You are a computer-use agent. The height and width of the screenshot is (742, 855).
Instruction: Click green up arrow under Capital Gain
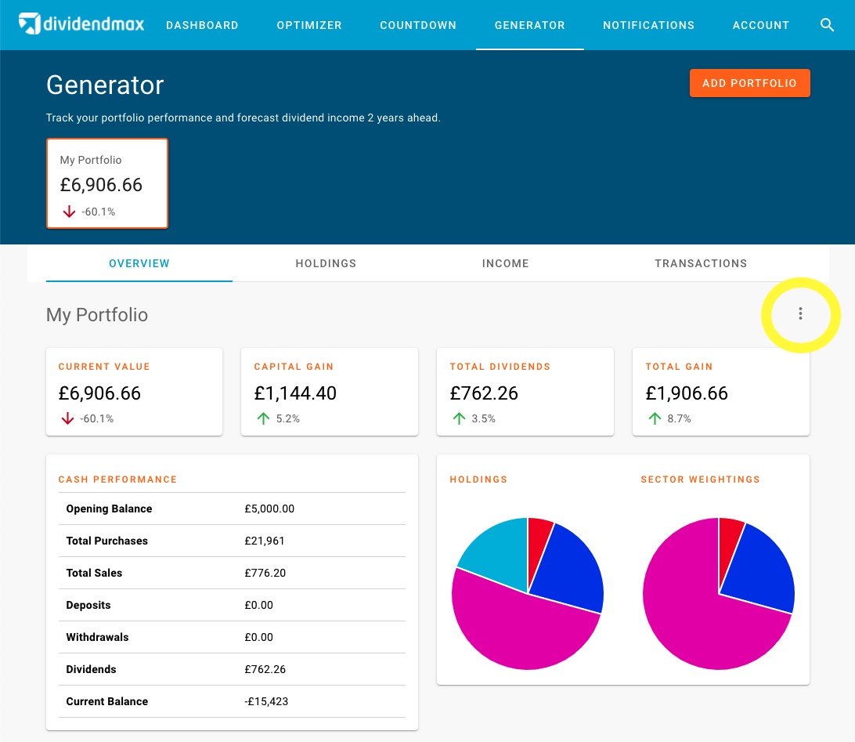(x=263, y=418)
